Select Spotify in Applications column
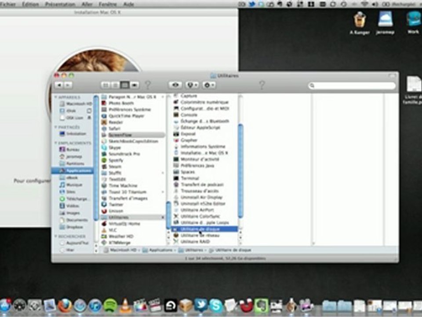422x317 pixels. pos(116,160)
